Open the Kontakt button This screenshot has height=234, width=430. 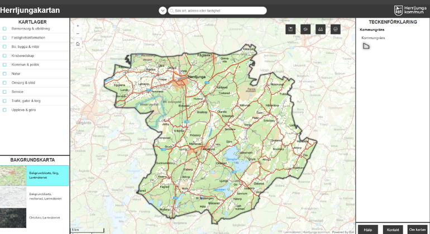click(393, 229)
